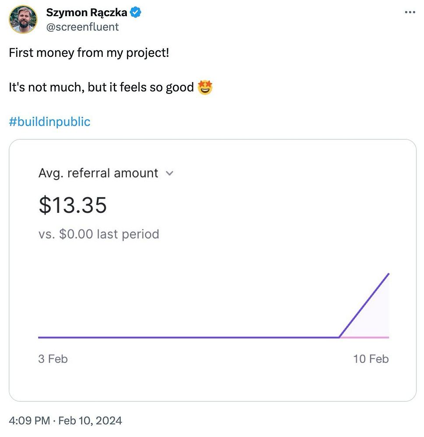Click the Feb 10, 2024 date
This screenshot has width=424, height=437.
[90, 421]
